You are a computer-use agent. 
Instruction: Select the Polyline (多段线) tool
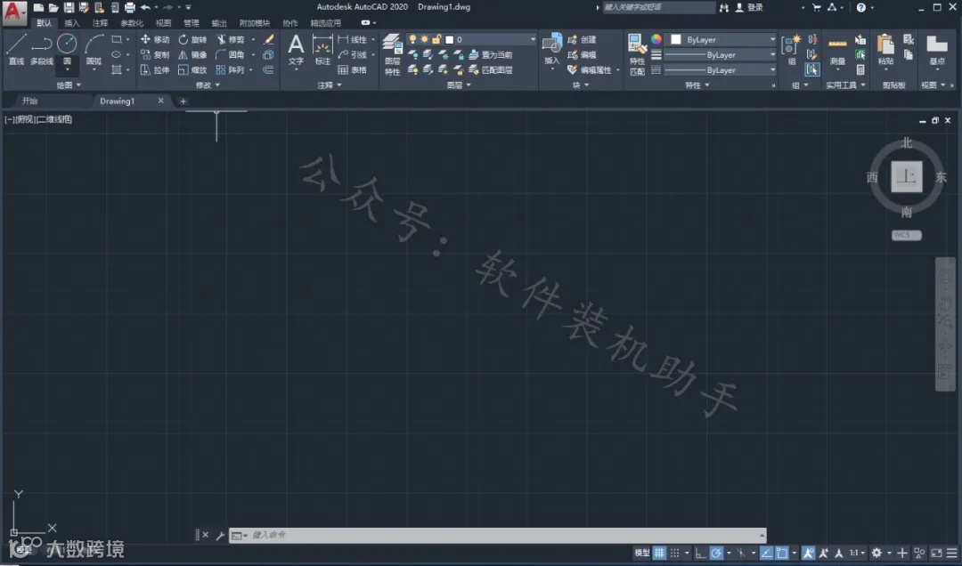tap(41, 50)
